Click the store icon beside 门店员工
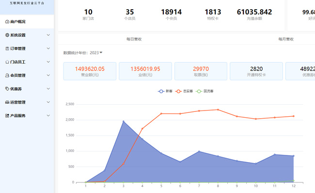This screenshot has height=193, width=315. (7, 62)
